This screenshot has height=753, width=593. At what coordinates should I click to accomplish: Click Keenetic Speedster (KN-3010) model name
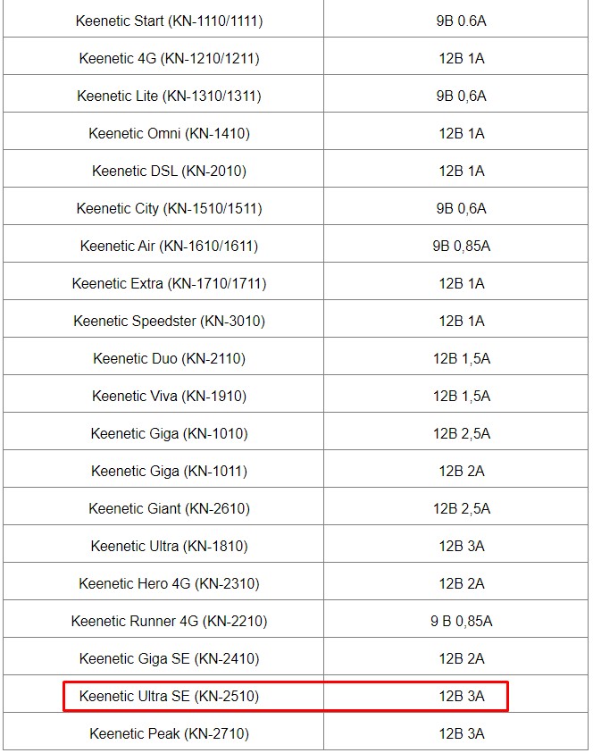point(169,321)
